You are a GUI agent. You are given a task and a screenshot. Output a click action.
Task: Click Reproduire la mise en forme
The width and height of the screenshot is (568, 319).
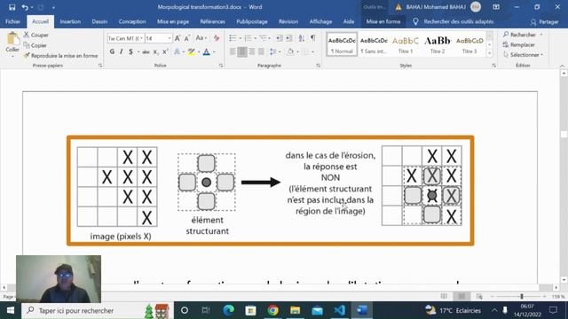coord(60,56)
